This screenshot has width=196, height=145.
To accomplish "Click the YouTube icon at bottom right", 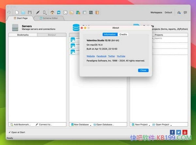I will (185, 132).
